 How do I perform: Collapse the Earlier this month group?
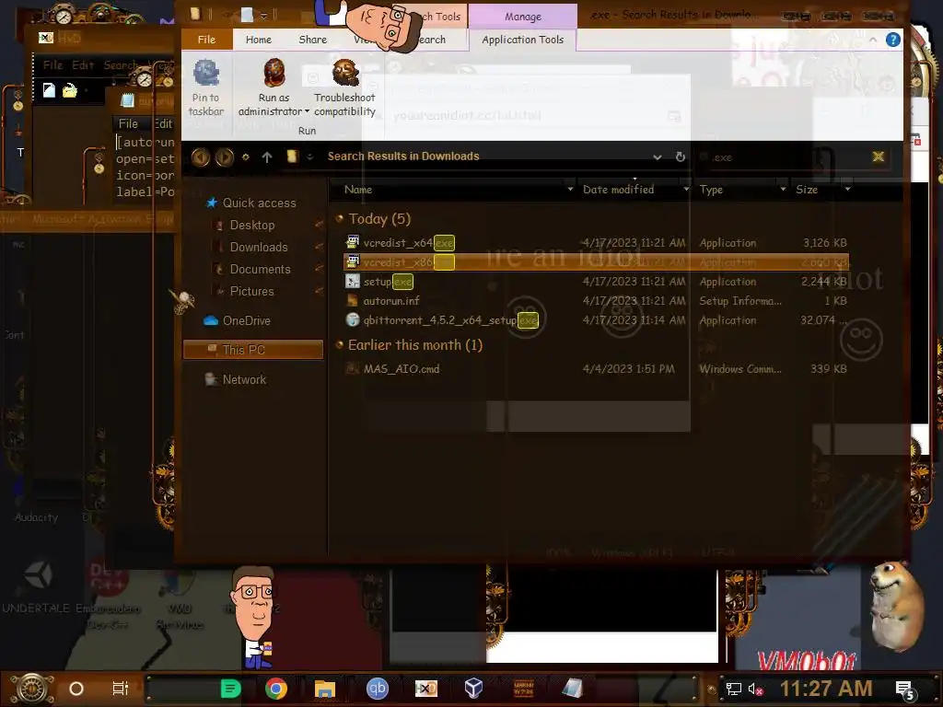pos(340,345)
